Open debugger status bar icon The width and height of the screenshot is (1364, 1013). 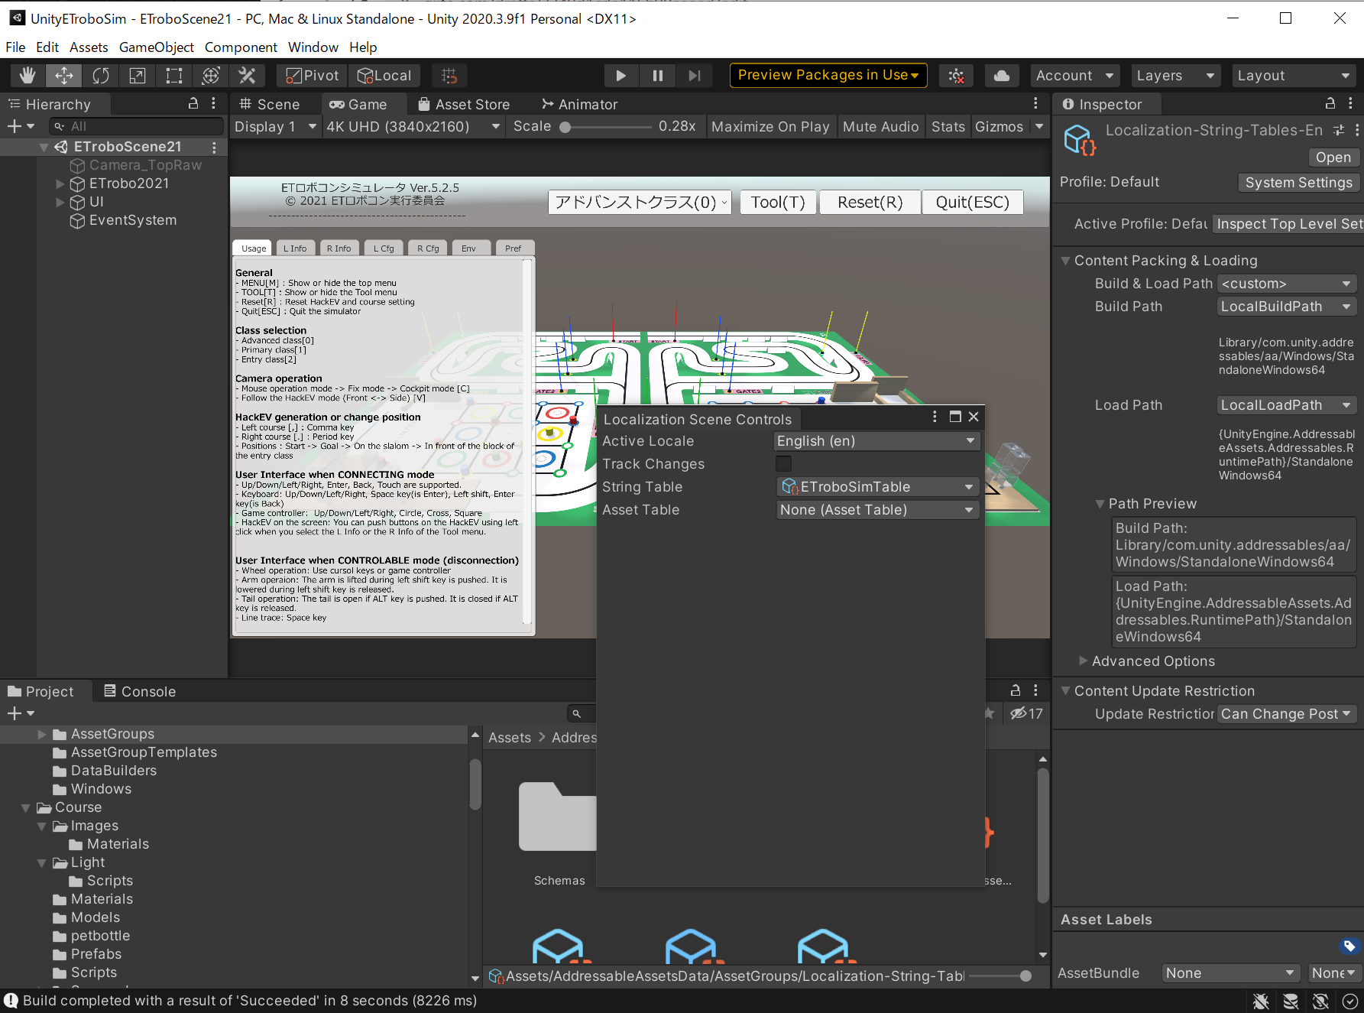pyautogui.click(x=1261, y=1001)
